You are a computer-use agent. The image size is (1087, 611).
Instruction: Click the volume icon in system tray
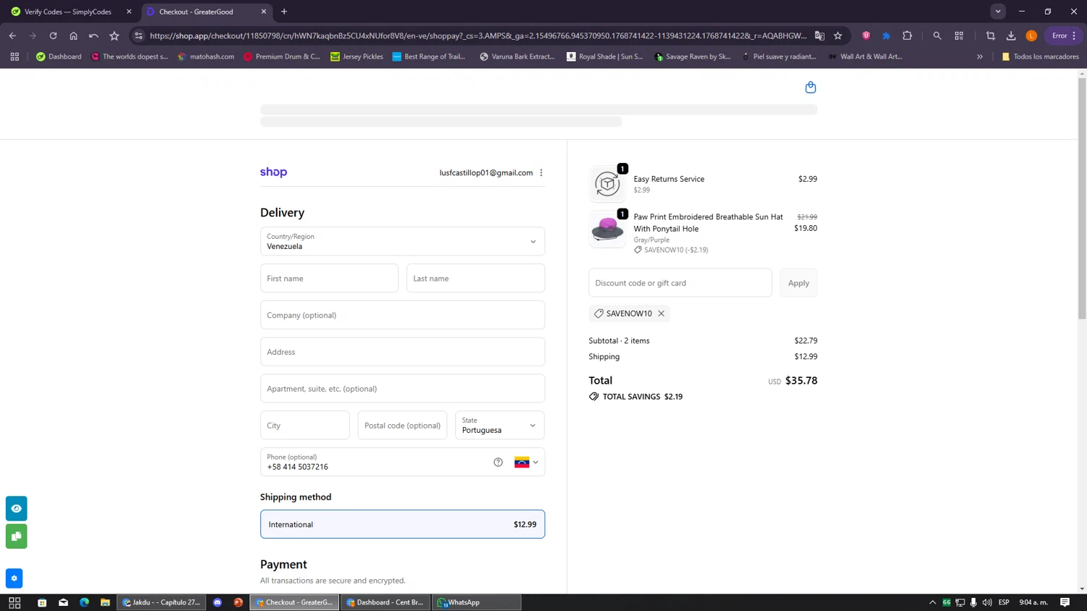[x=987, y=602]
